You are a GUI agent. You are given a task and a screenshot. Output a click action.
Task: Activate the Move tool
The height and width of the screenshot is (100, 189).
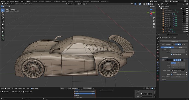coord(3,17)
